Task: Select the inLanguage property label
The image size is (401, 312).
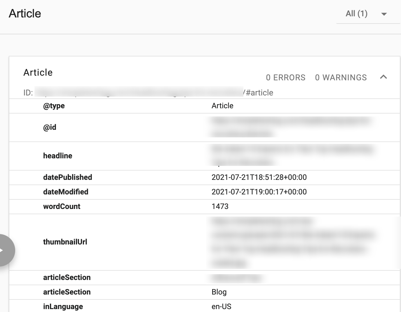Action: tap(63, 307)
